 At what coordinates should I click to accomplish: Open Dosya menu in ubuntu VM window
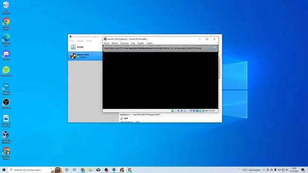(x=106, y=43)
